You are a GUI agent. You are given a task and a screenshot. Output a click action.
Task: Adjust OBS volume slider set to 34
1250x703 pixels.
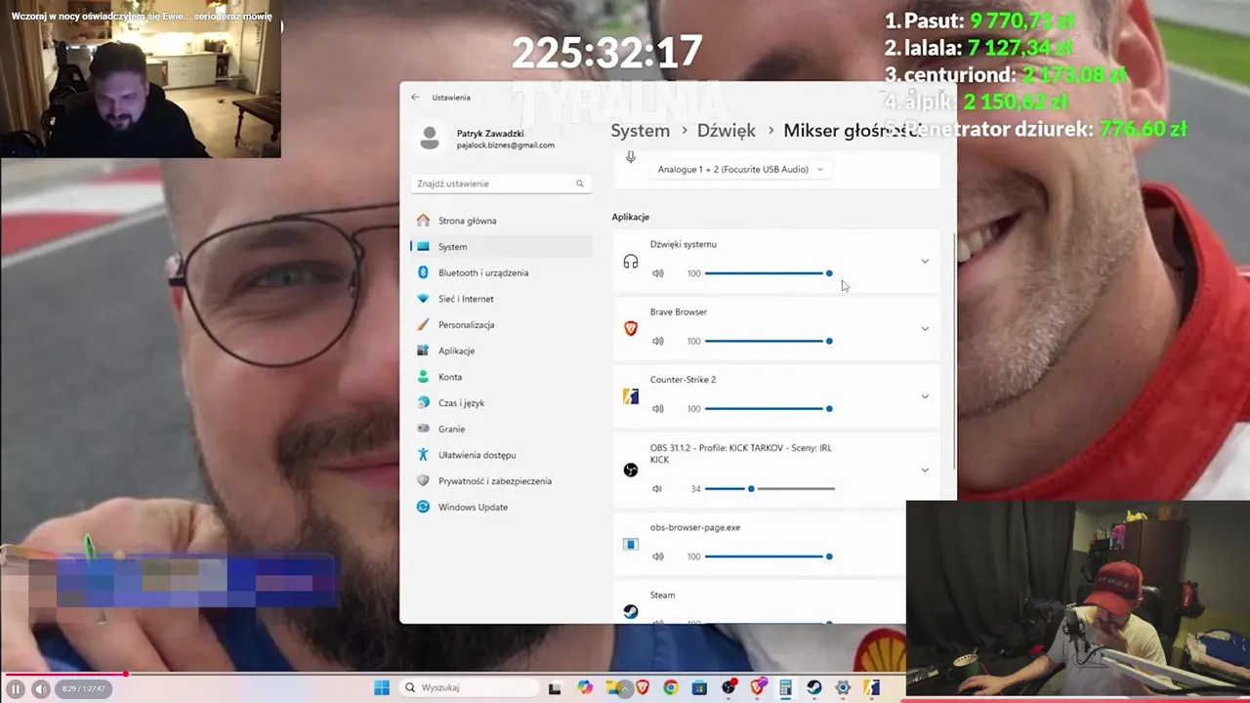pyautogui.click(x=770, y=488)
